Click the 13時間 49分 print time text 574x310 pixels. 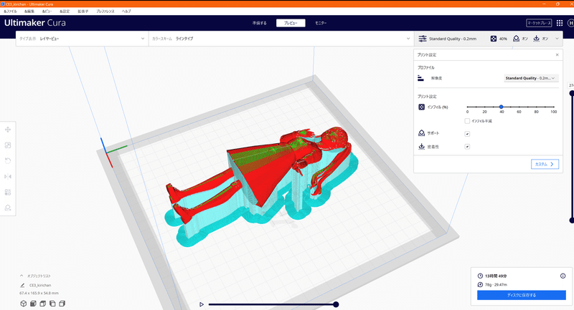point(496,276)
